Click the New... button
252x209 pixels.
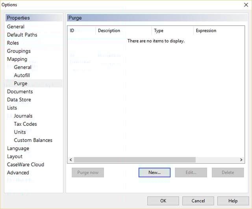(154, 172)
